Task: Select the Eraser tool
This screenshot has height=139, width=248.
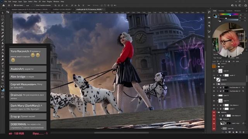Action: coord(3,50)
